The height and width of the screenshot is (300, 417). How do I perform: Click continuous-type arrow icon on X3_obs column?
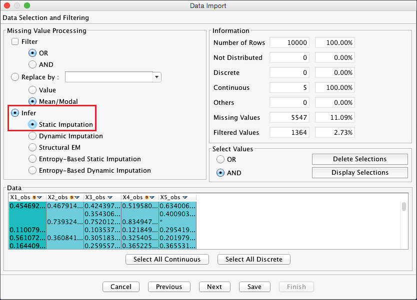pyautogui.click(x=109, y=198)
